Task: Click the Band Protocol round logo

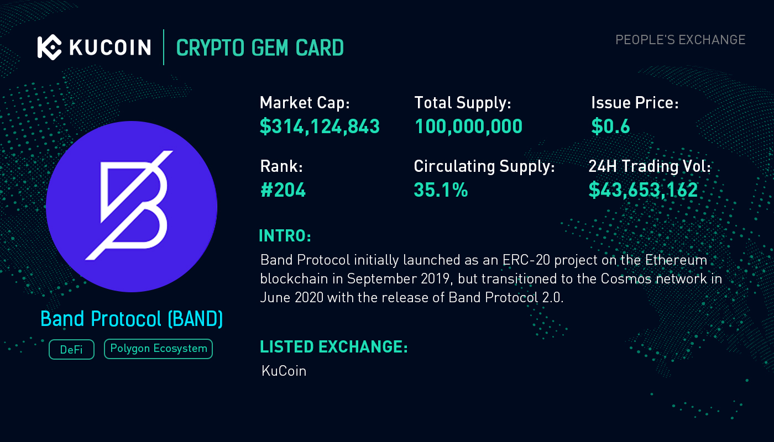Action: point(132,206)
